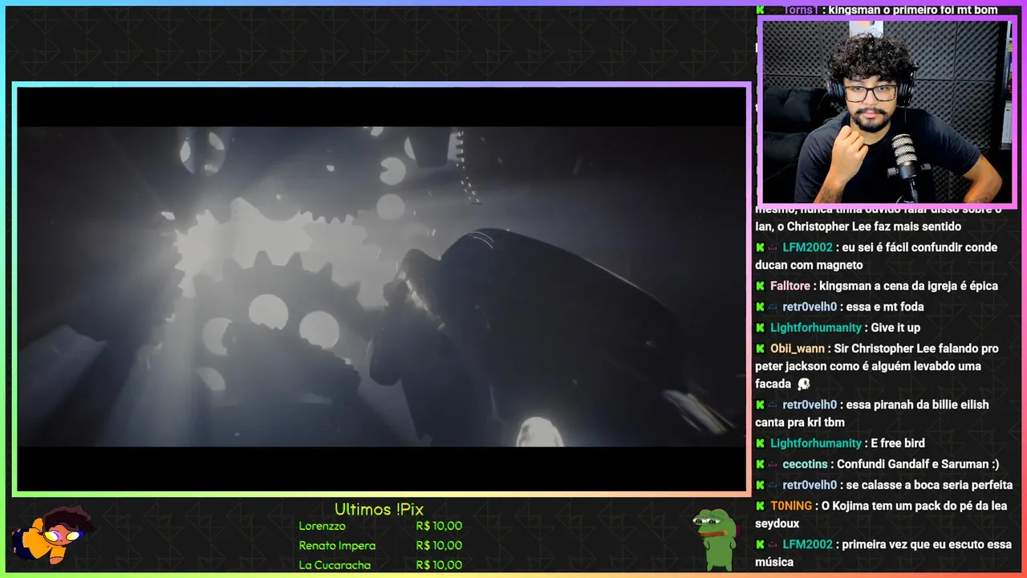Viewport: 1027px width, 578px height.
Task: Click the pink badge on the "primeira vez" LFM2002 message
Action: (x=773, y=544)
